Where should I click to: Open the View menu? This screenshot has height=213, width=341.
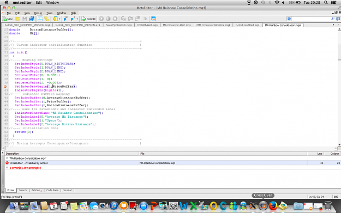tap(27, 13)
